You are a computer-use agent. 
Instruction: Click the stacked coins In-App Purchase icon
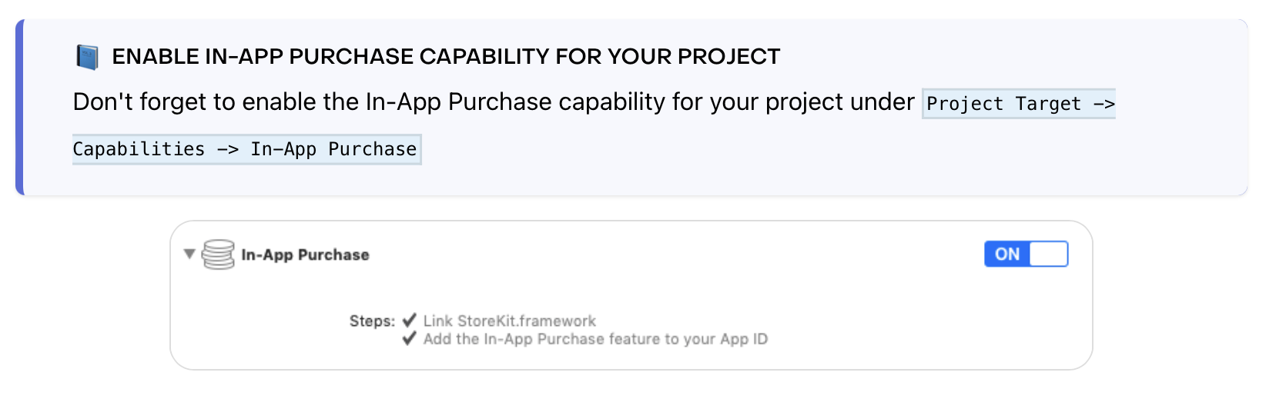click(218, 254)
